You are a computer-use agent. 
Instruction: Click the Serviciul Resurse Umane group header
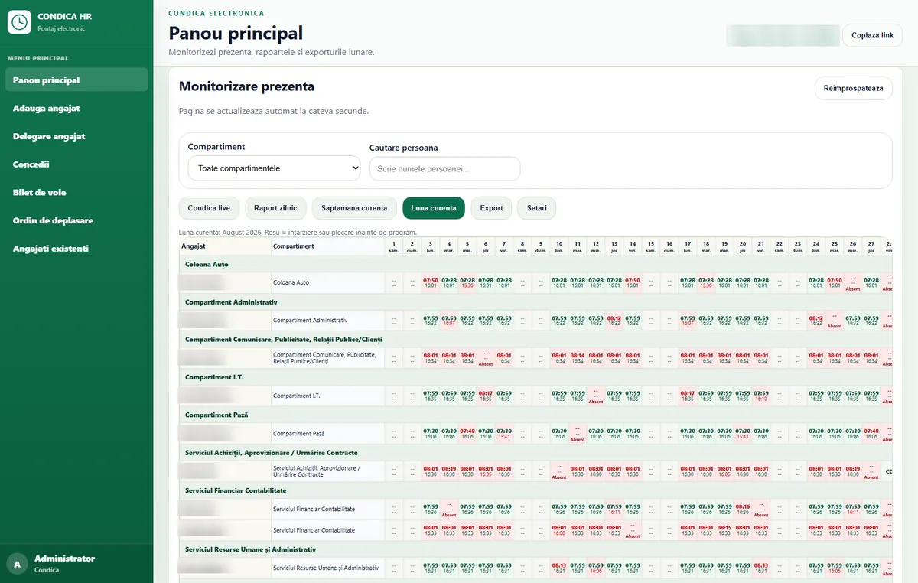pyautogui.click(x=535, y=549)
